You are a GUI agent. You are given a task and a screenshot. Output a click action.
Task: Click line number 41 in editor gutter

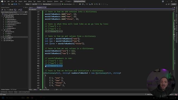tap(38, 66)
